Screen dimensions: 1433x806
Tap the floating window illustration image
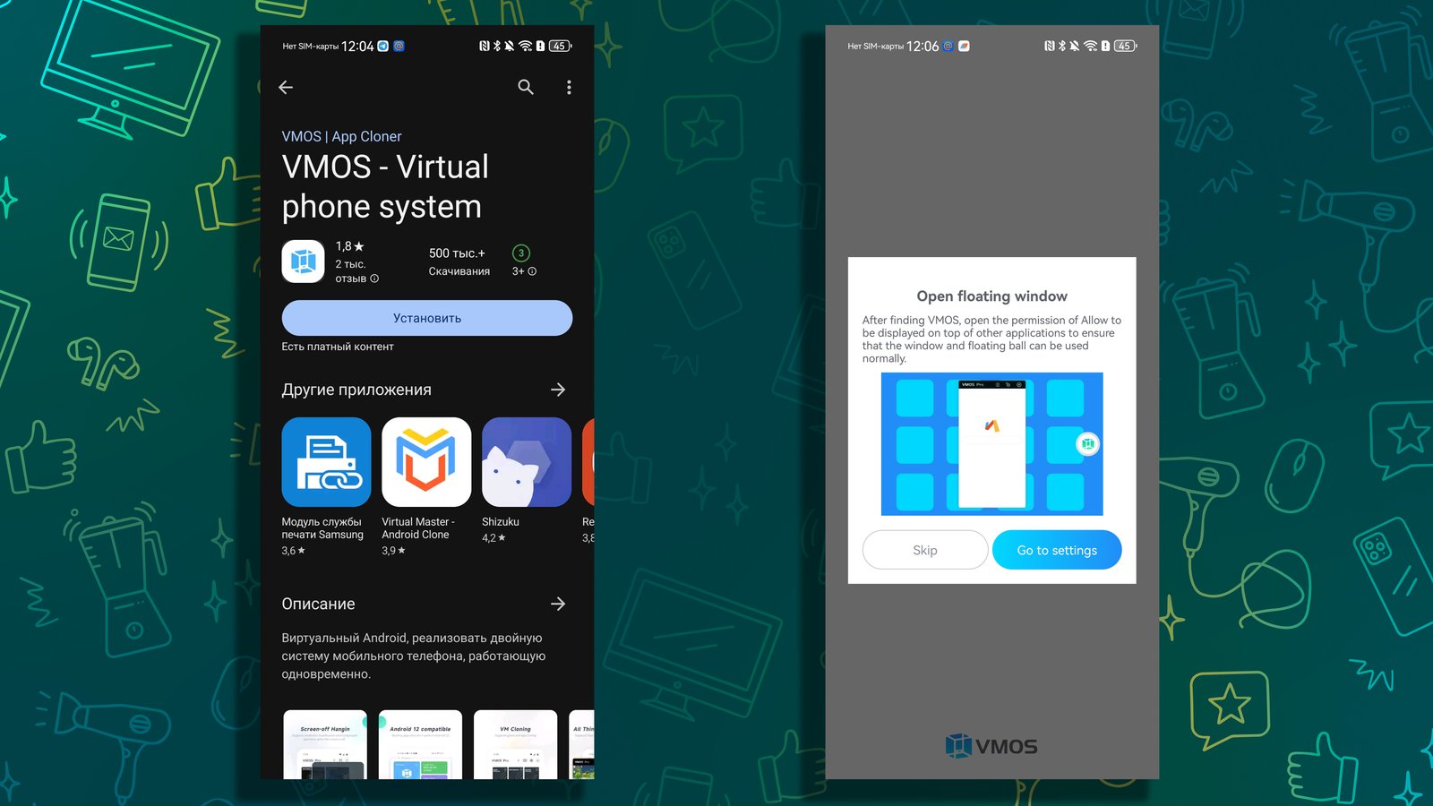(x=991, y=444)
